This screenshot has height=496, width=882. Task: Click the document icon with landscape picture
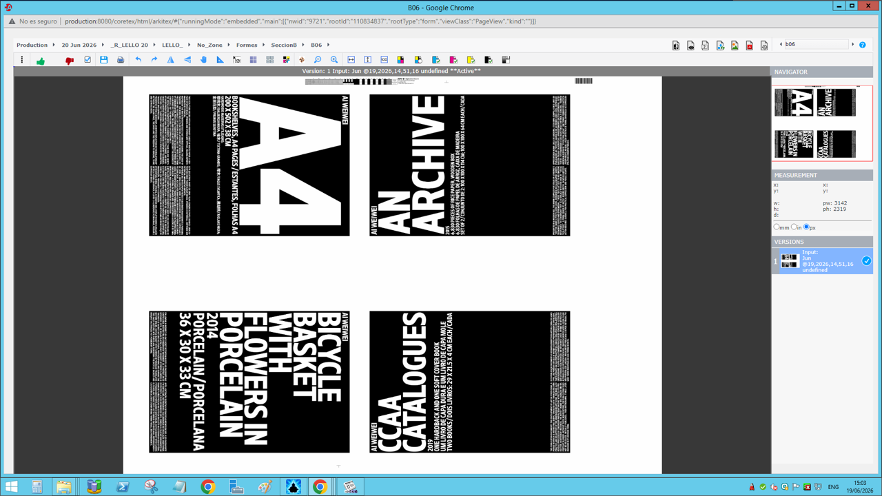click(735, 45)
